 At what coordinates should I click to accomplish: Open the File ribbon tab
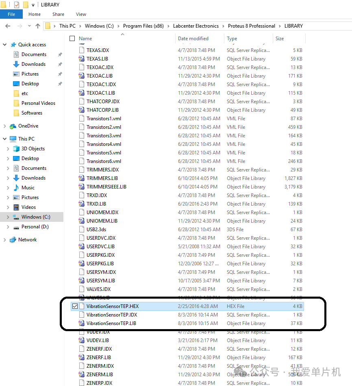click(11, 14)
